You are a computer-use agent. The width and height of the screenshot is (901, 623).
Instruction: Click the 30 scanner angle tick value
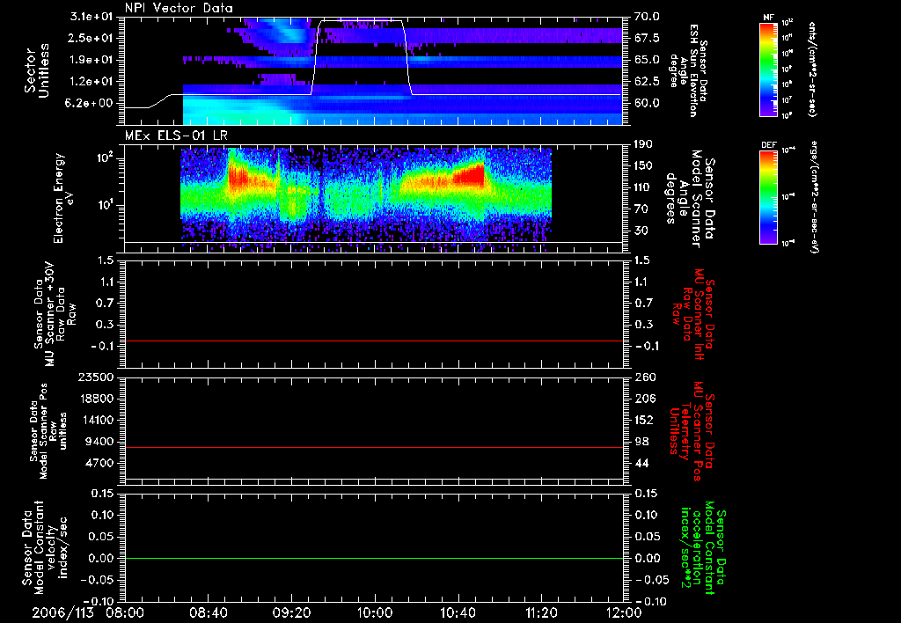pyautogui.click(x=641, y=231)
